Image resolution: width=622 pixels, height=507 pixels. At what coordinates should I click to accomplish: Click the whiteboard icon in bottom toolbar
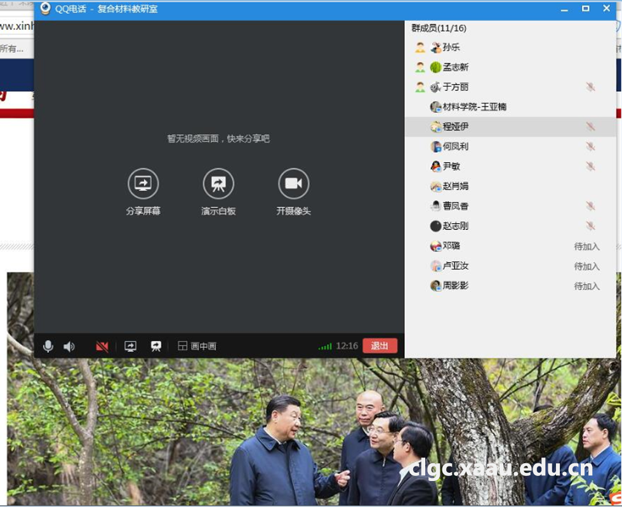tap(155, 346)
